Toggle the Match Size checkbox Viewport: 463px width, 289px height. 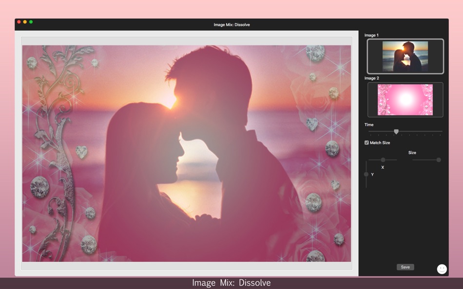[x=367, y=143]
